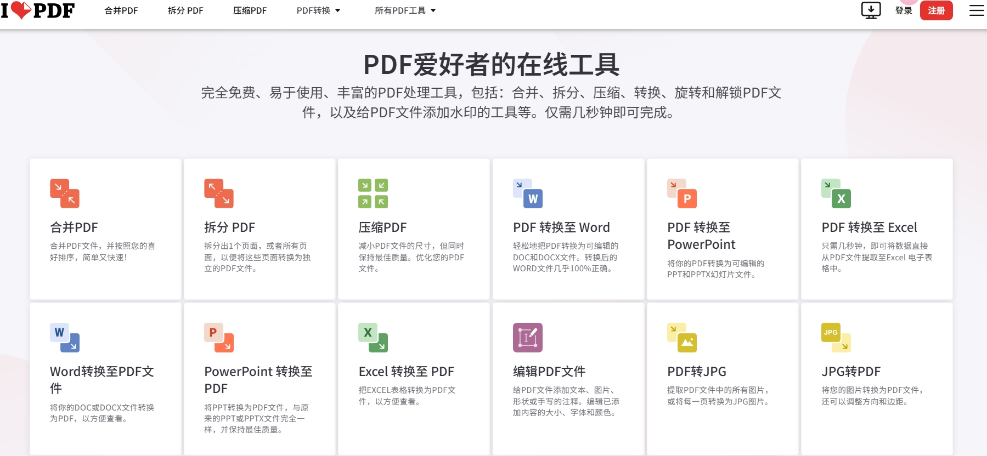The image size is (987, 456).
Task: Click the Edit PDF (编辑PDF文件) purple icon
Action: pos(528,338)
